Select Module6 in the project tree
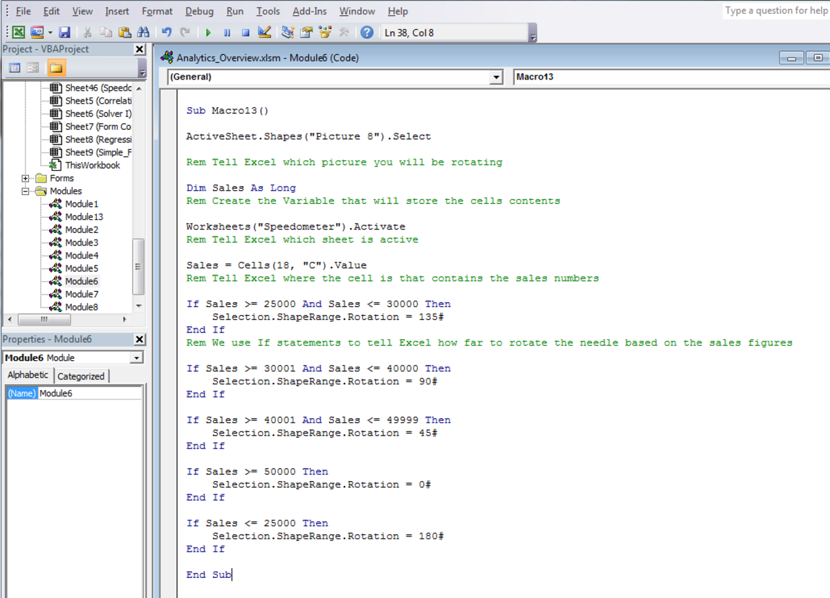 (82, 281)
